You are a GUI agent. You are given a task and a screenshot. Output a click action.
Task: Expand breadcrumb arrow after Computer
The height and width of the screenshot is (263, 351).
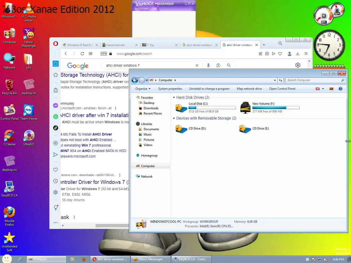coord(175,80)
